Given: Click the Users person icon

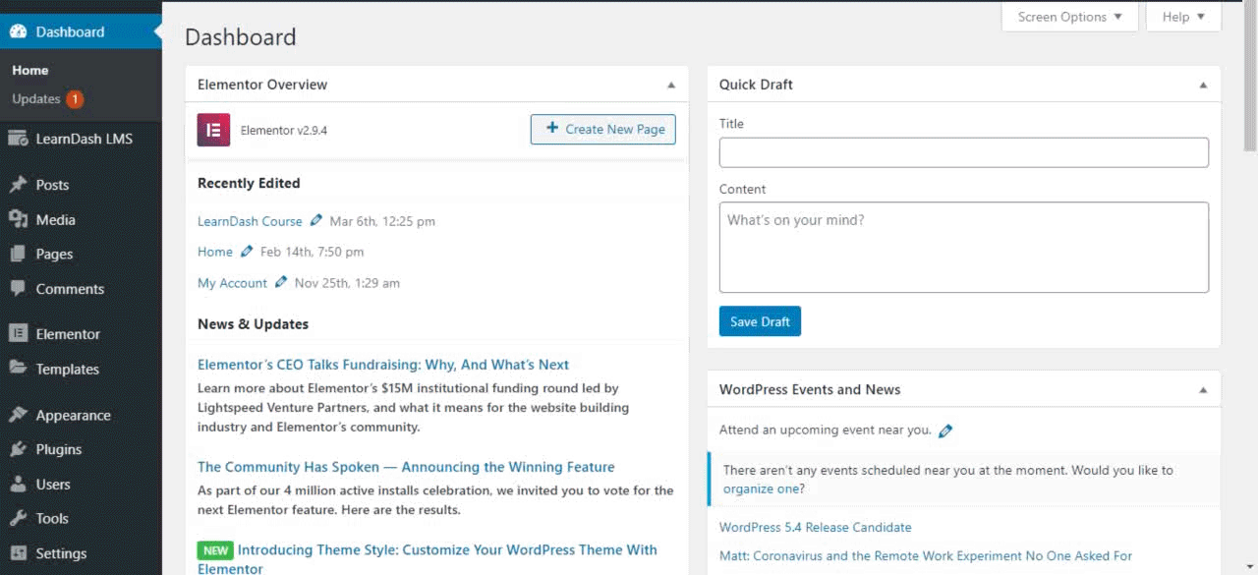Looking at the screenshot, I should click(x=18, y=484).
